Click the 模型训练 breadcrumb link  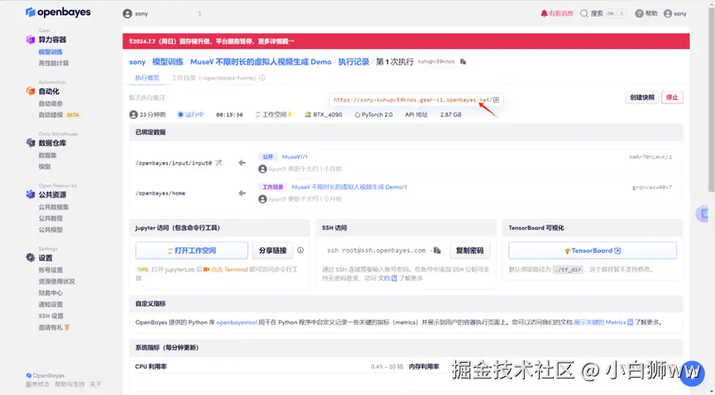167,62
